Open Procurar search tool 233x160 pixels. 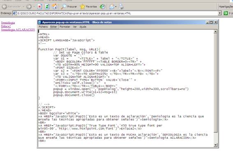click(69, 7)
